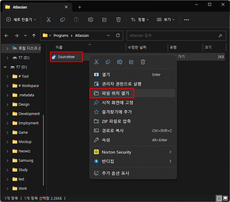This screenshot has height=202, width=230.
Task: Click the Programs breadcrumb
Action: pyautogui.click(x=61, y=36)
